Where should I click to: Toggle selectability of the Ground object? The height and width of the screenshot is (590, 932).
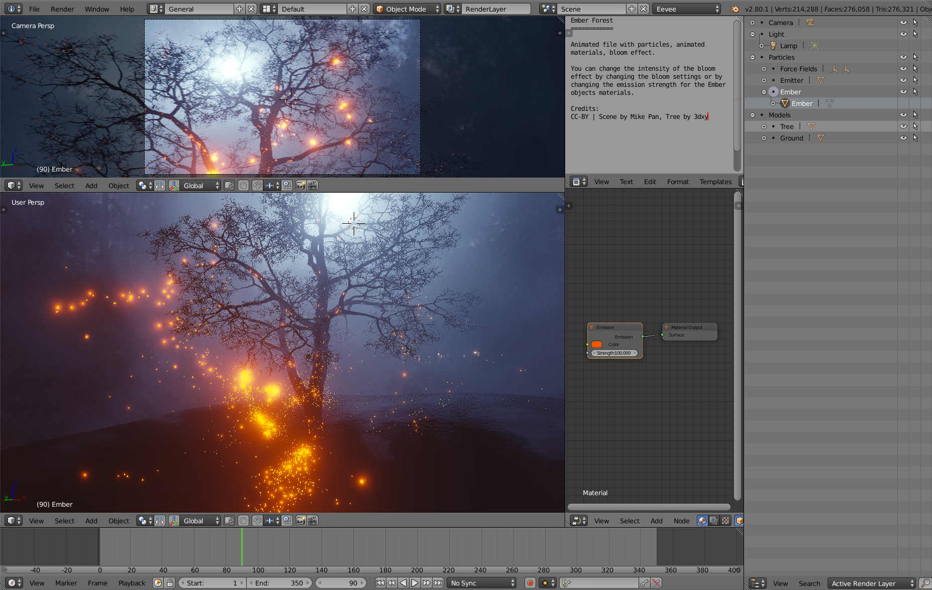tap(915, 138)
